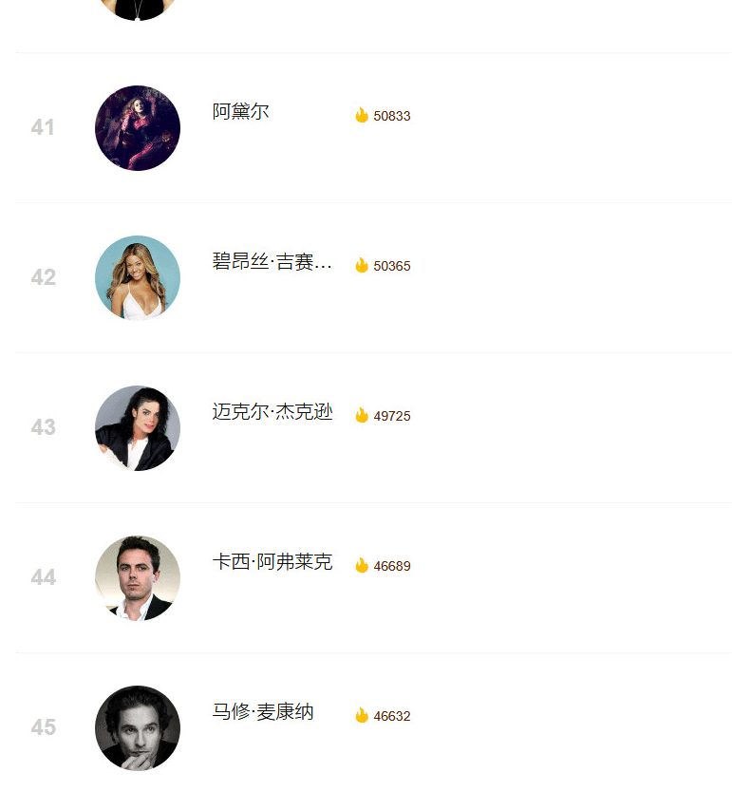Open the 阿黛尔 name link
The width and height of the screenshot is (732, 791).
point(240,111)
